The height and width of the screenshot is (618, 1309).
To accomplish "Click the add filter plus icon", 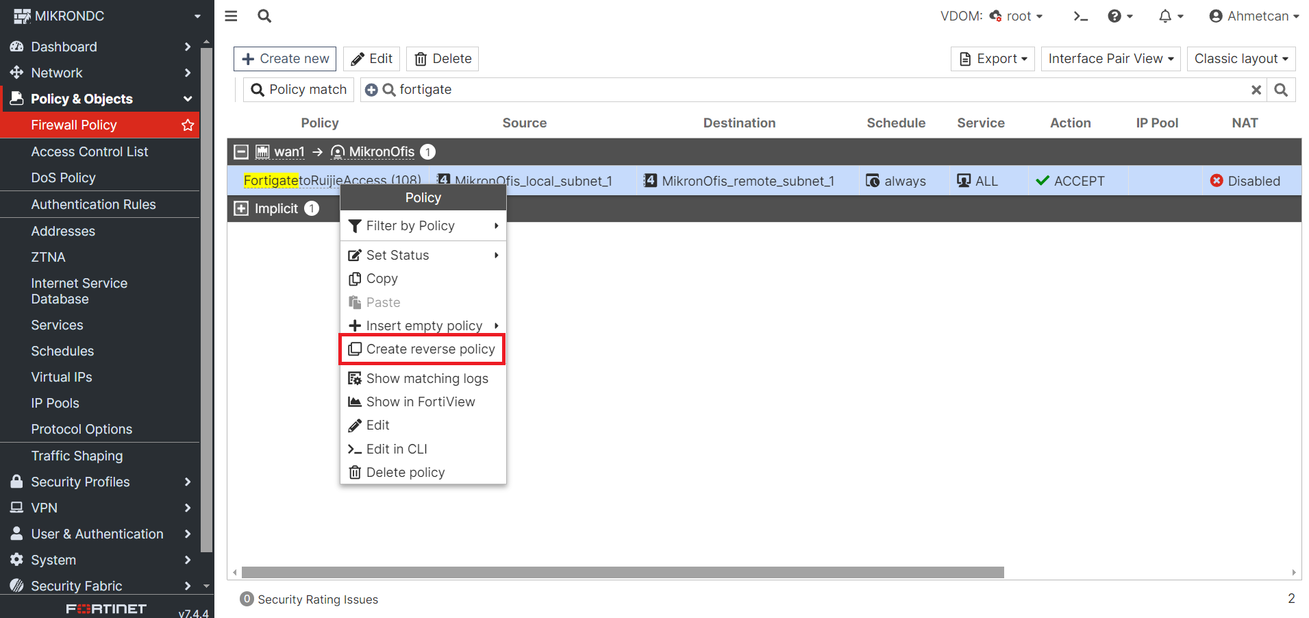I will click(x=371, y=90).
